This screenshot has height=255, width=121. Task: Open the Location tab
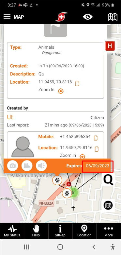[x=84, y=231]
